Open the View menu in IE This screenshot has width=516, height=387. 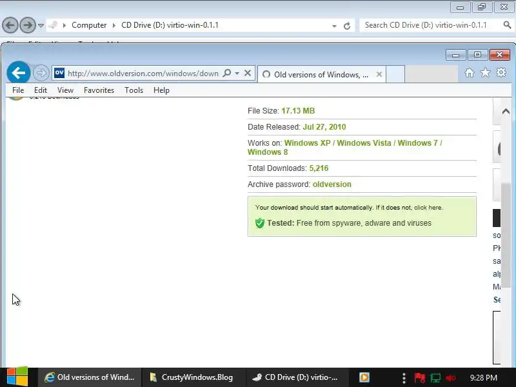click(65, 90)
